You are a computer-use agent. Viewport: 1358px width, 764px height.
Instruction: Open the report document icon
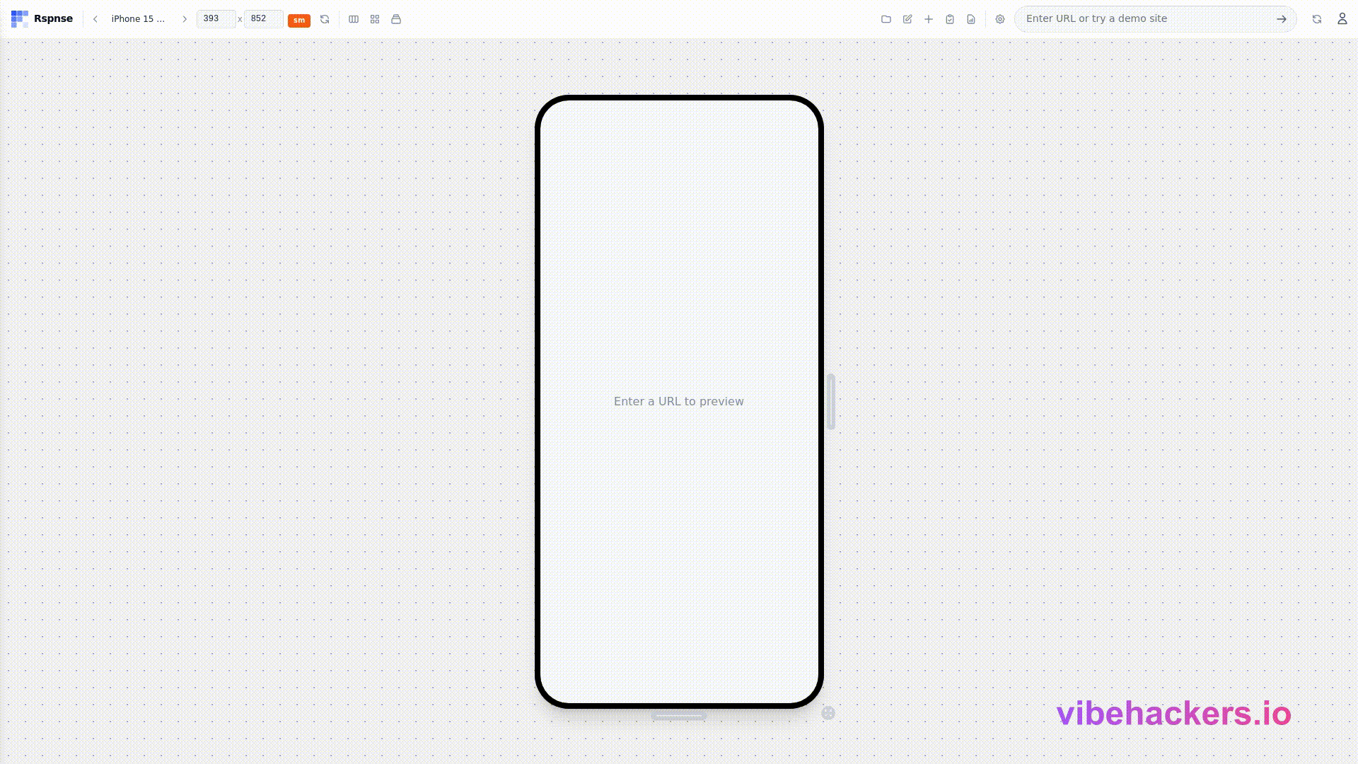pyautogui.click(x=971, y=19)
